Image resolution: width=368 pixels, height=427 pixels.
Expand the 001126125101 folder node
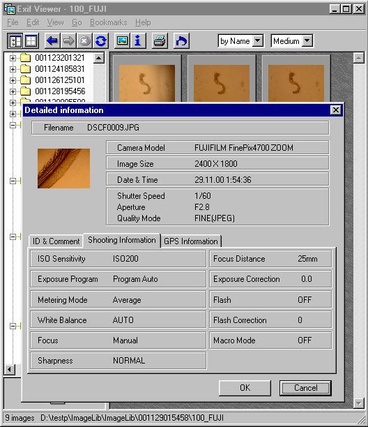[13, 80]
